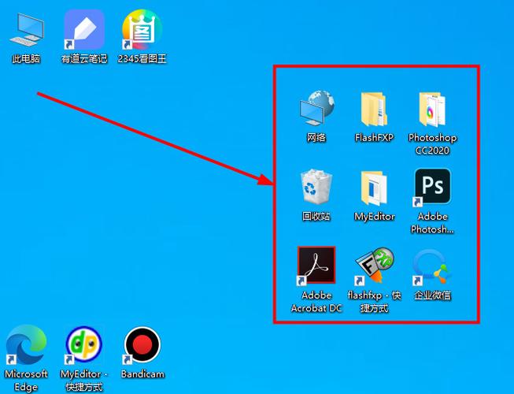
Task: Click the "Bandicam" text label
Action: (142, 374)
